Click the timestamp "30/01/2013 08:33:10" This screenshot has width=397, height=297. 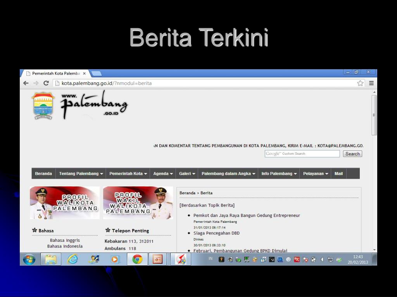(209, 245)
